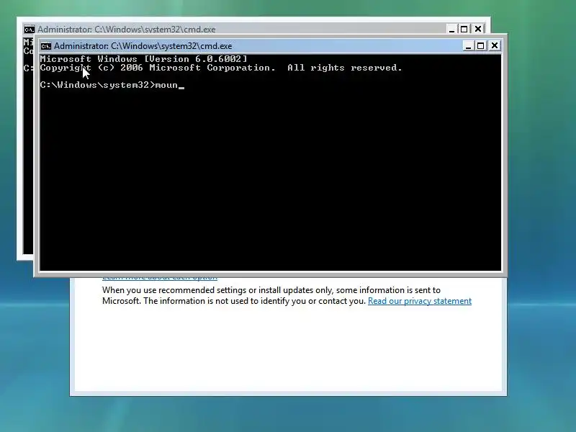This screenshot has height=432, width=576.
Task: Maximize the front cmd.exe window
Action: coord(480,46)
